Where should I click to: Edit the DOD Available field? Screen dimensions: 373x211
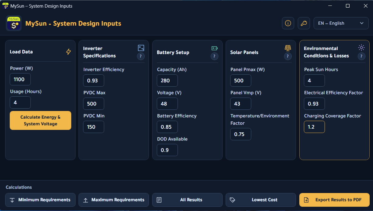coord(167,150)
